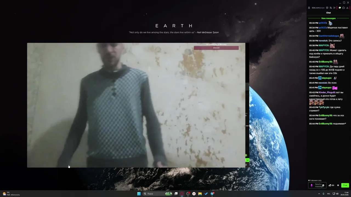Open File Explorer taskbar icon

click(x=200, y=194)
